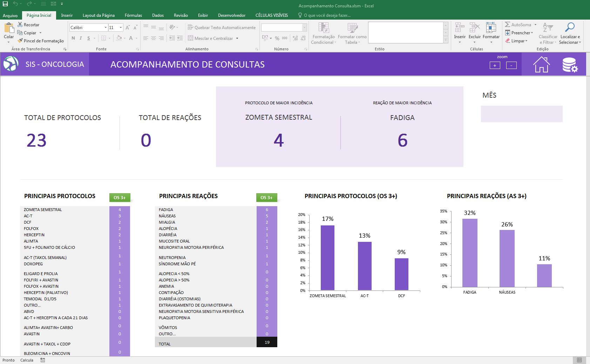Copy selection with Copiar
The width and height of the screenshot is (590, 364).
[x=27, y=33]
